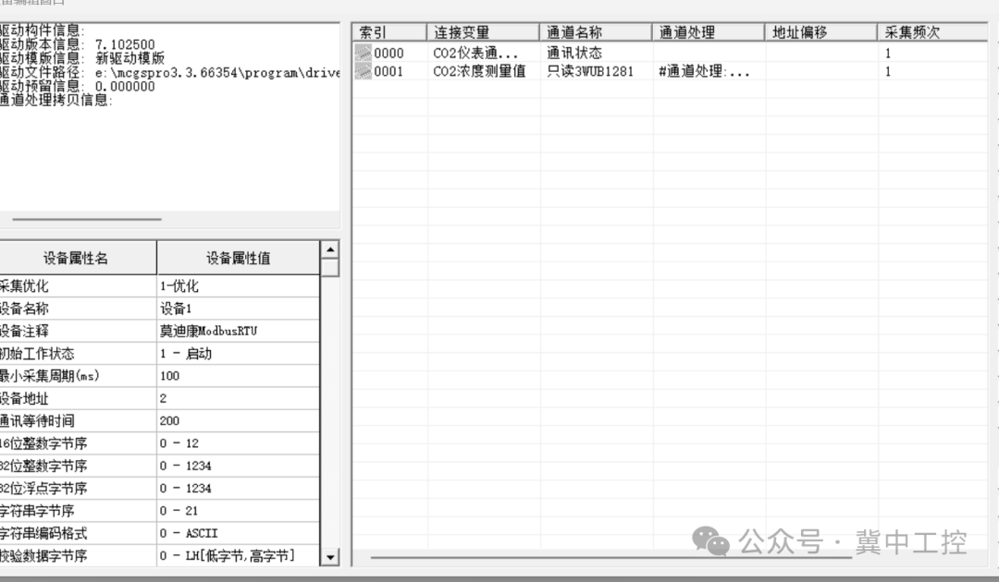Click the 设备地址 property name
Image resolution: width=999 pixels, height=582 pixels.
pos(78,398)
